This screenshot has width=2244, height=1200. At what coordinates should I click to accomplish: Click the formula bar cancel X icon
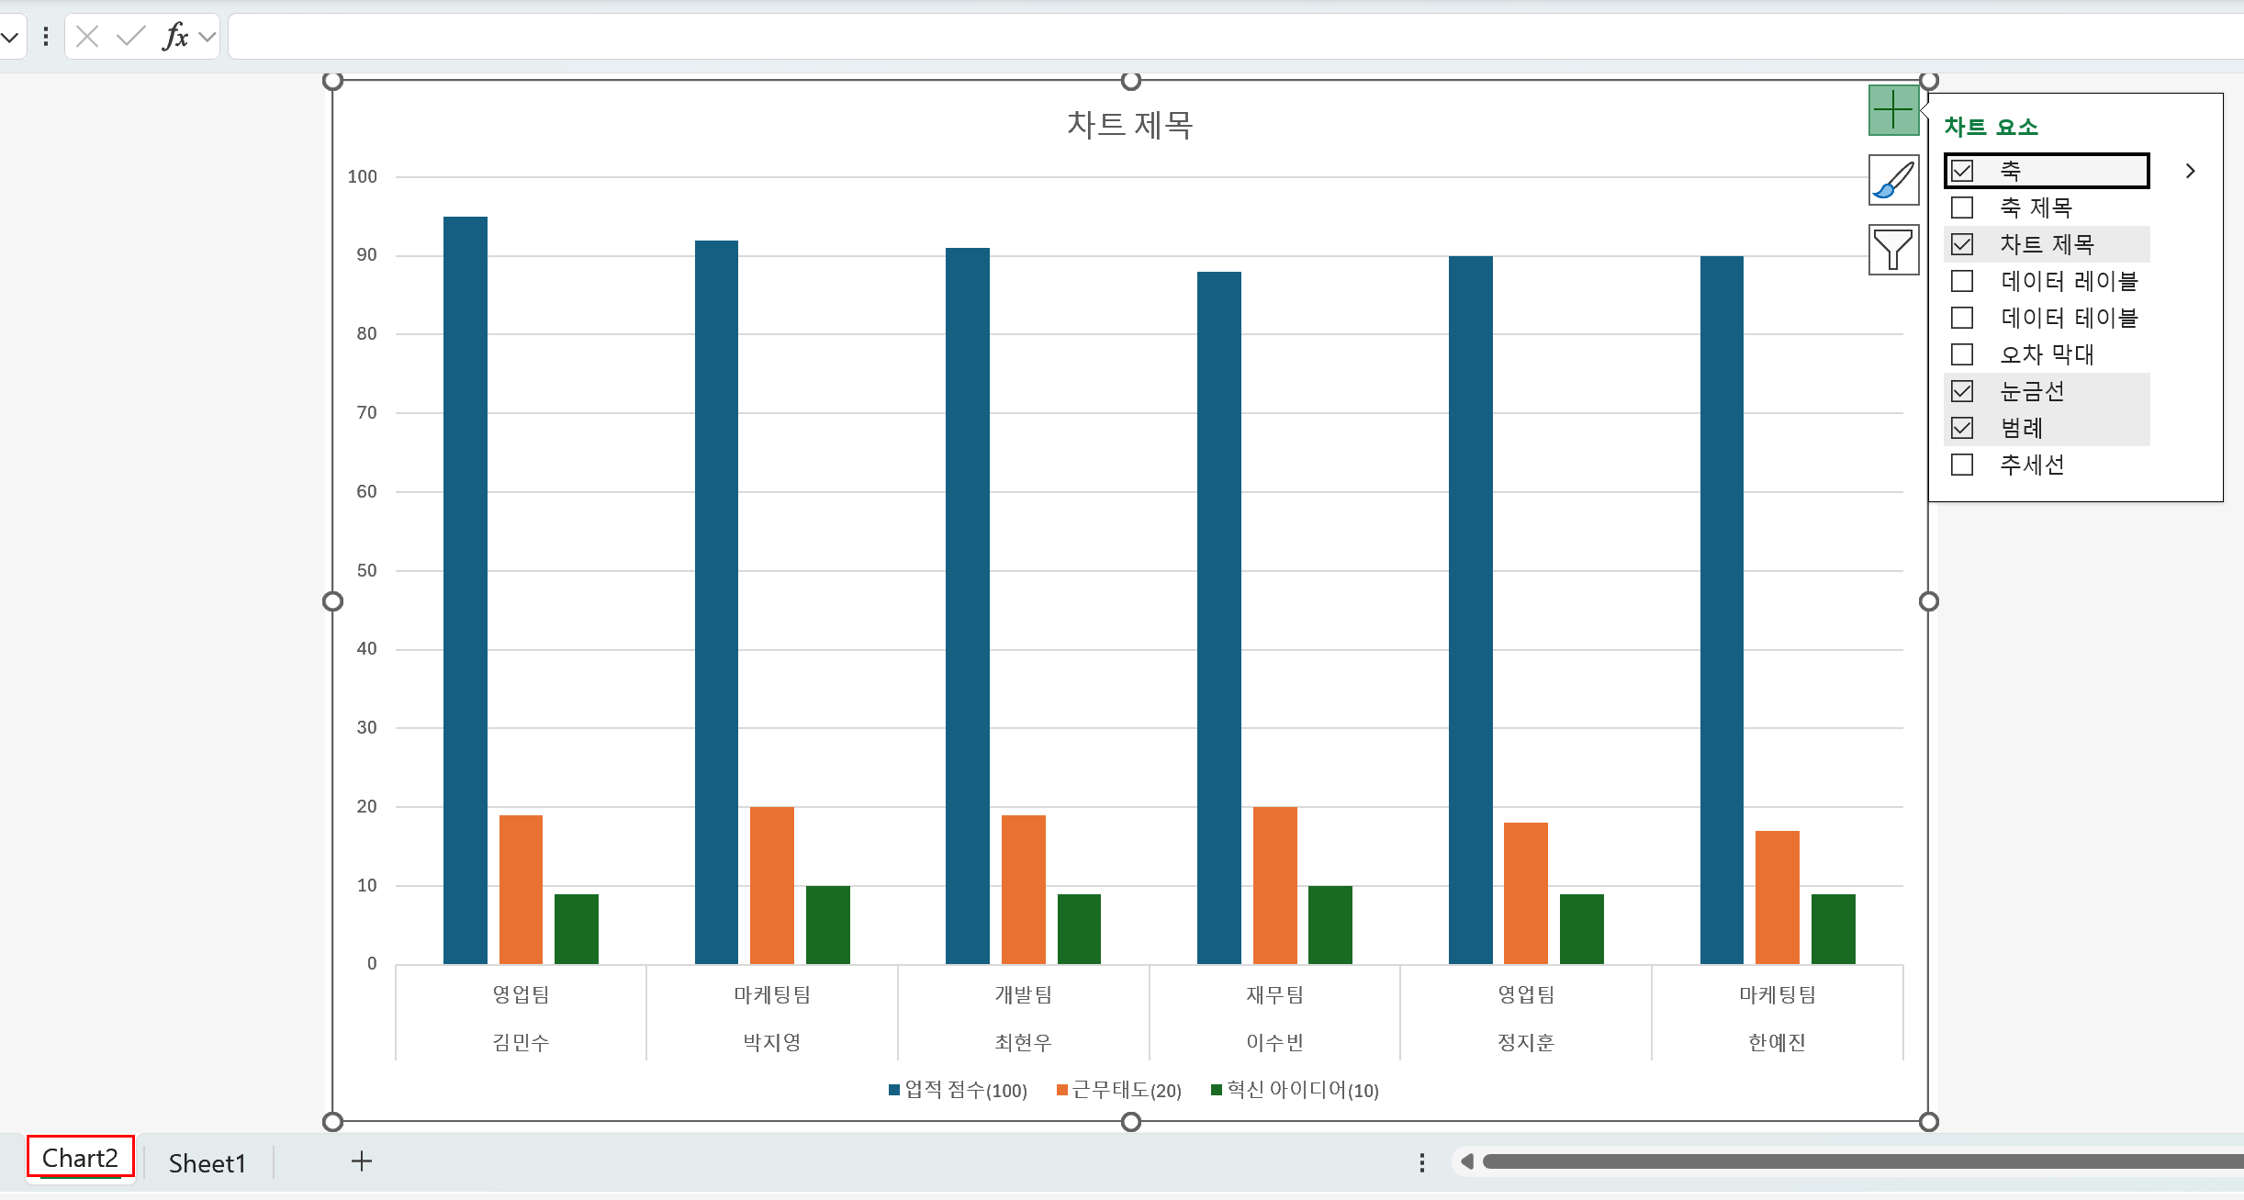tap(87, 37)
